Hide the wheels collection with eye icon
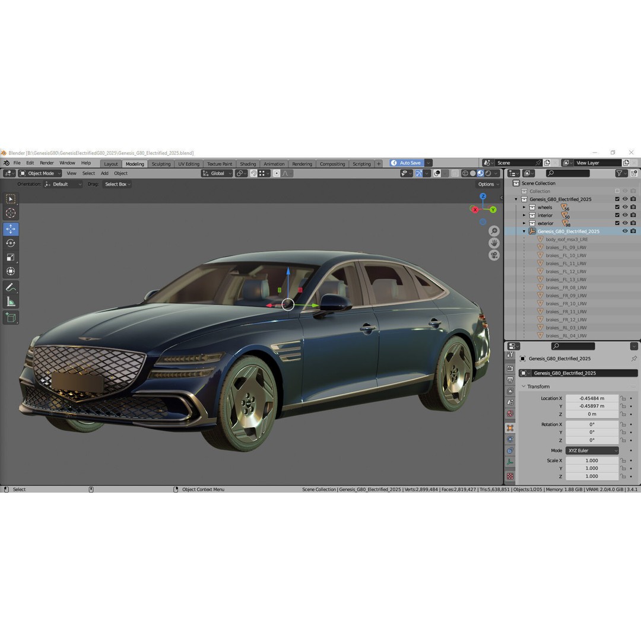This screenshot has width=641, height=641. 625,207
